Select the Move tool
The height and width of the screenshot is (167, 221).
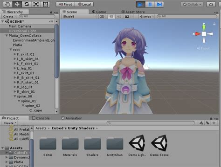coord(17,4)
